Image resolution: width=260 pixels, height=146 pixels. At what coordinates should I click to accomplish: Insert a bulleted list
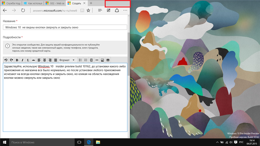[80, 60]
